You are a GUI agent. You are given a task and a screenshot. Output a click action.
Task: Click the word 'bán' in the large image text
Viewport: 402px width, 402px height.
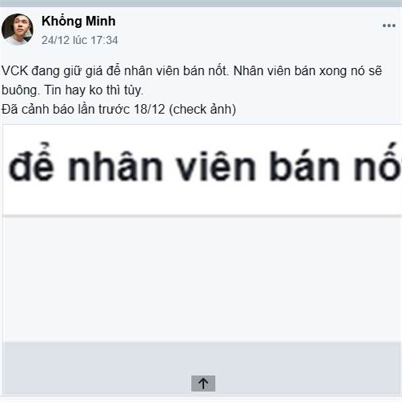click(305, 166)
